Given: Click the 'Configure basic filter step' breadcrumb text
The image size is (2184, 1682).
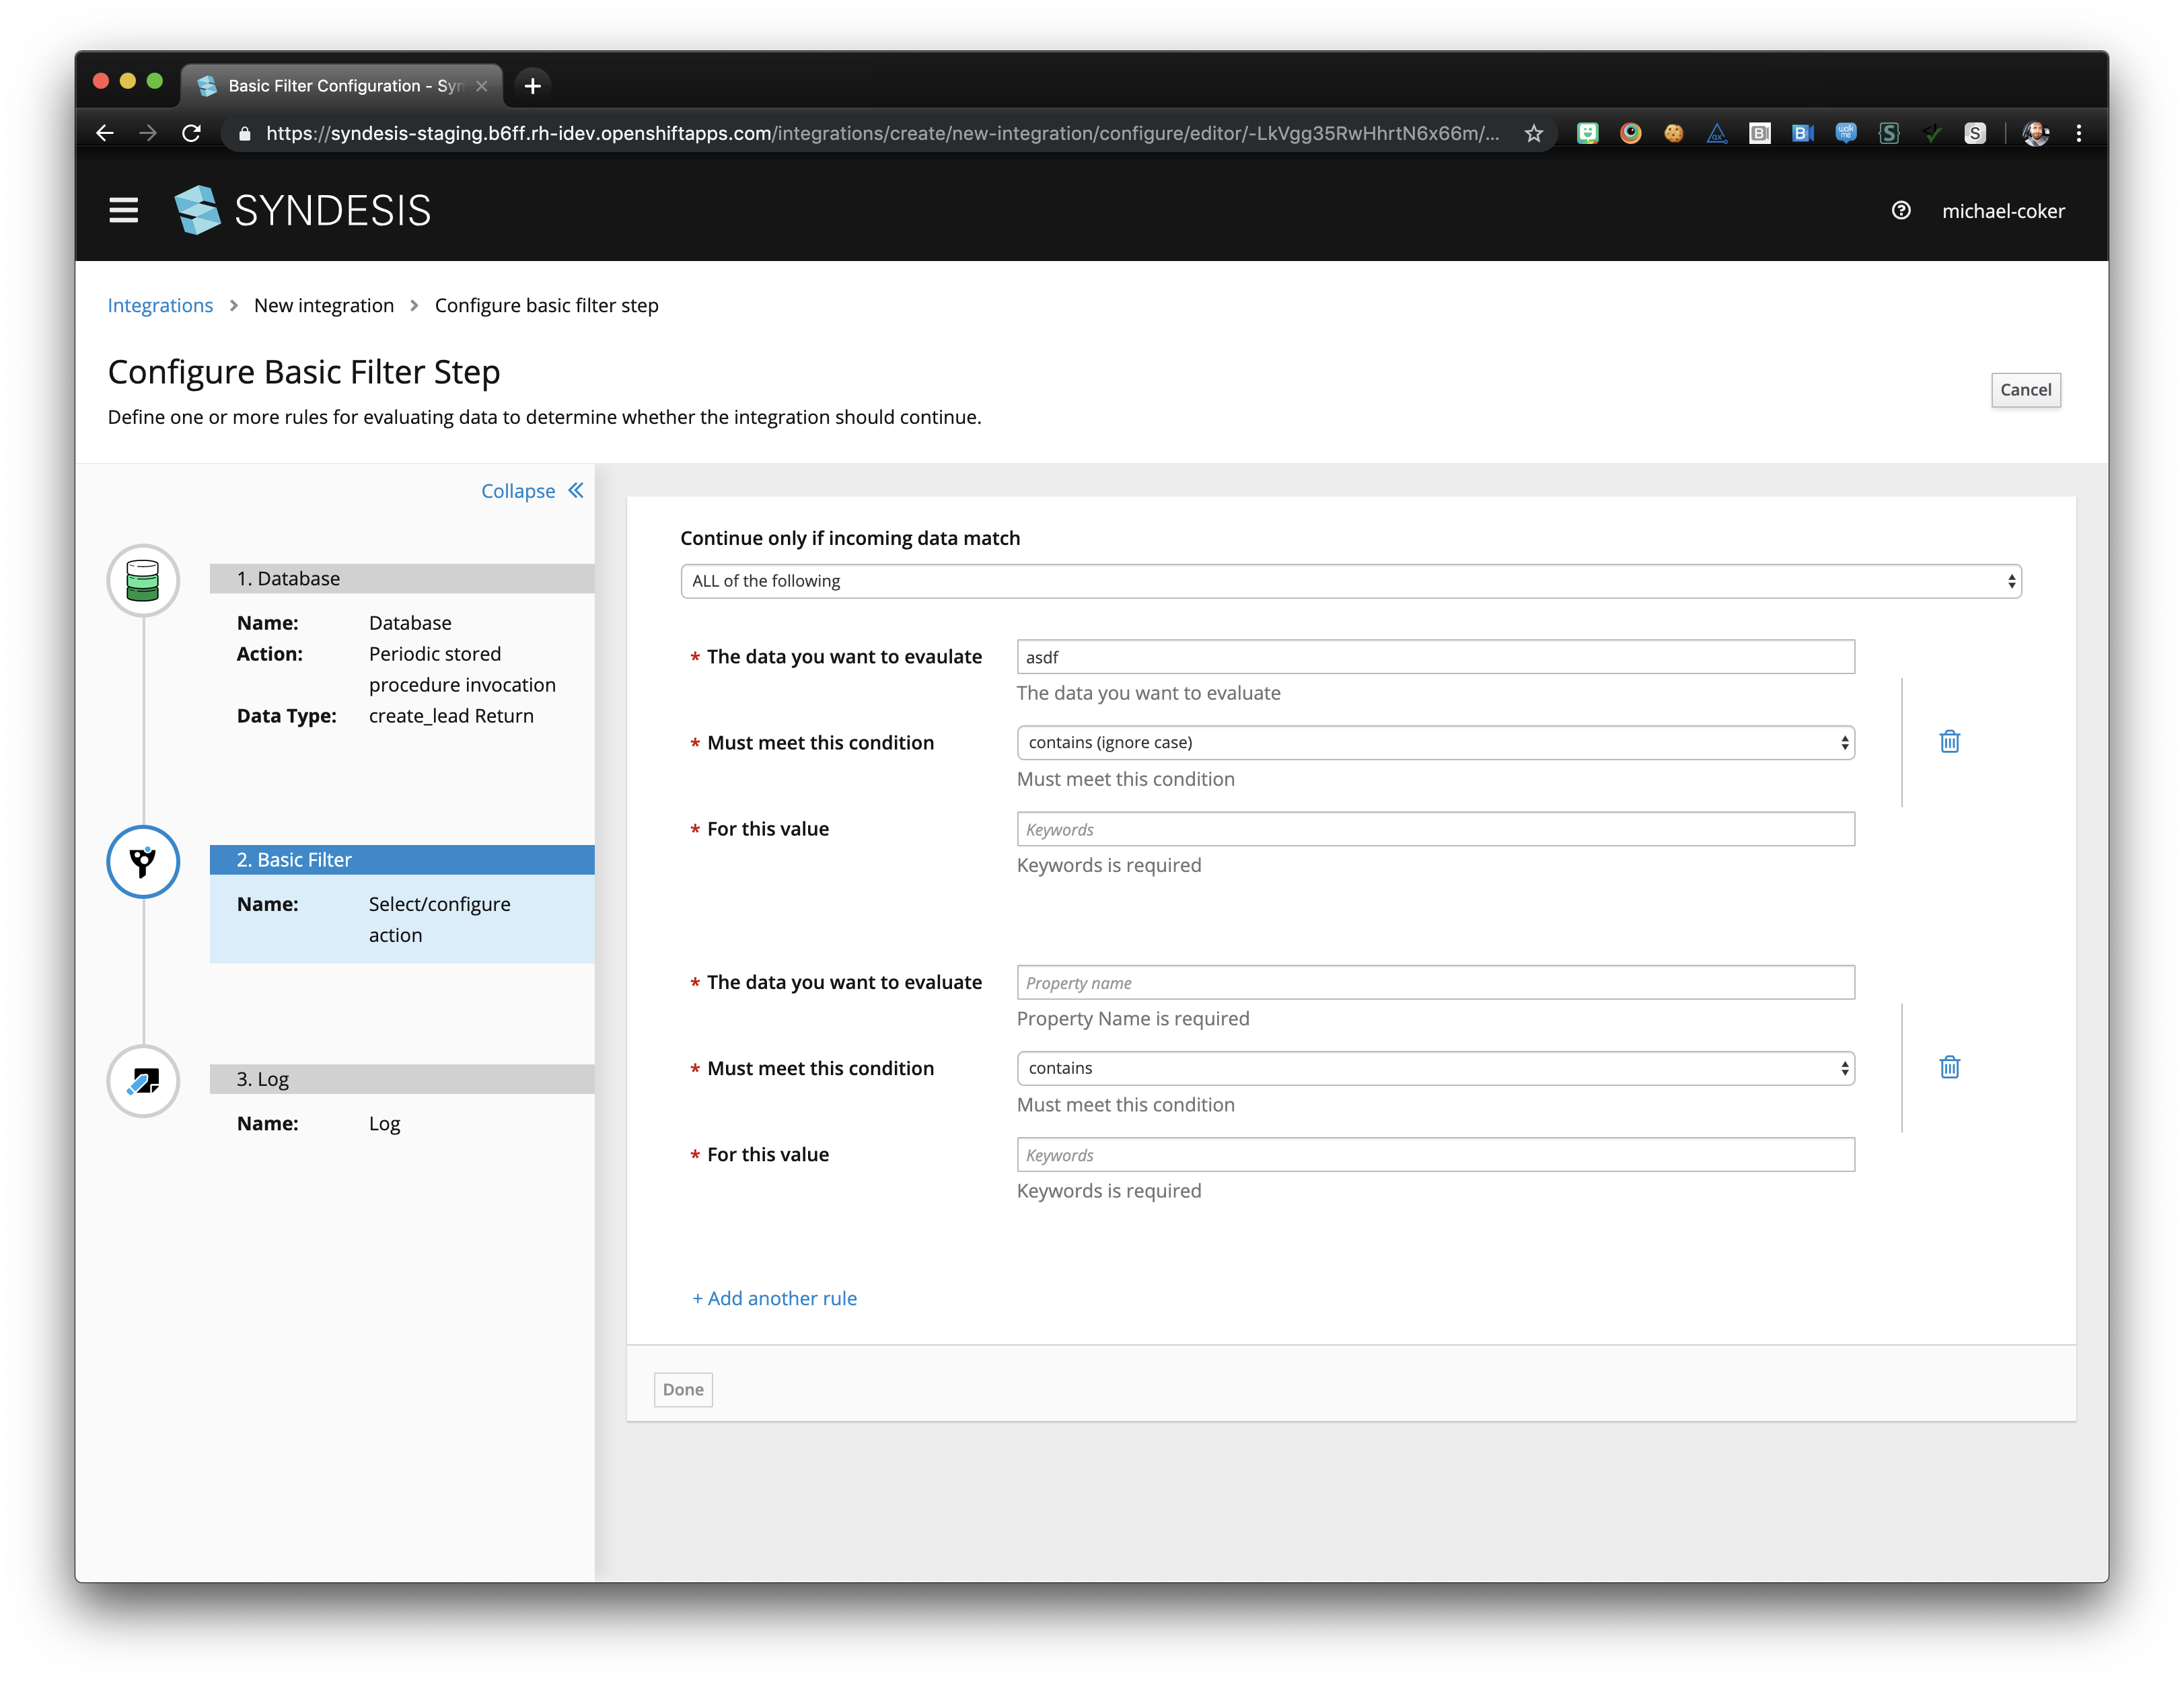Looking at the screenshot, I should (546, 305).
